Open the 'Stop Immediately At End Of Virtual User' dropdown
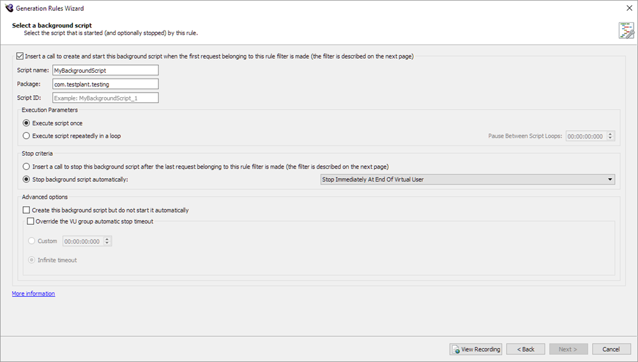 467,179
